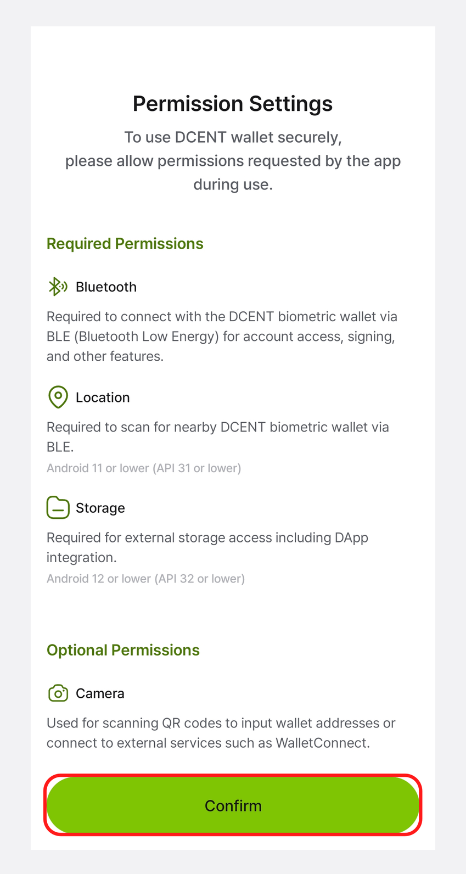
Task: Select the Bluetooth permission label
Action: point(106,287)
